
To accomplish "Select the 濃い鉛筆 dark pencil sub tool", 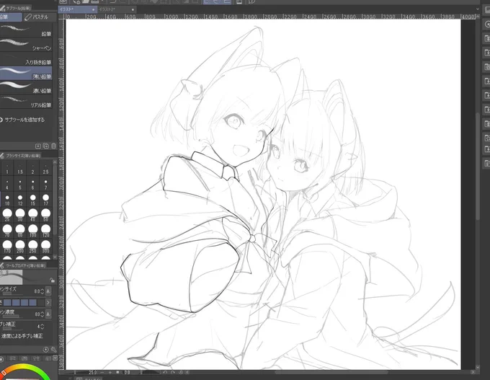I will 26,87.
